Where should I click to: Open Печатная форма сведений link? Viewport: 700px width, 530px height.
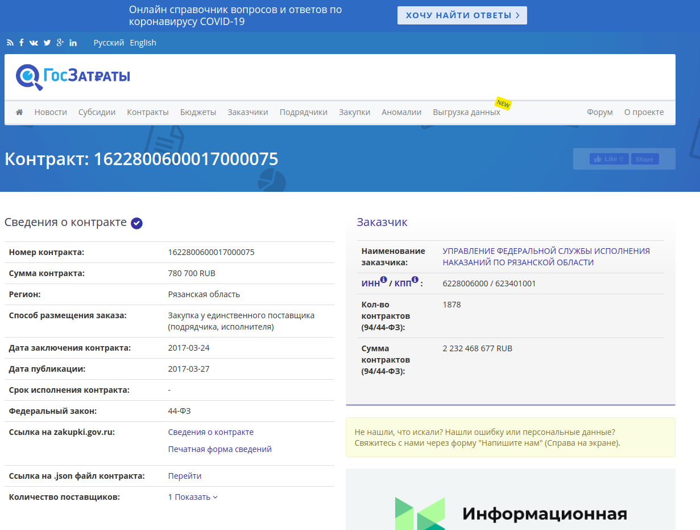pos(219,449)
